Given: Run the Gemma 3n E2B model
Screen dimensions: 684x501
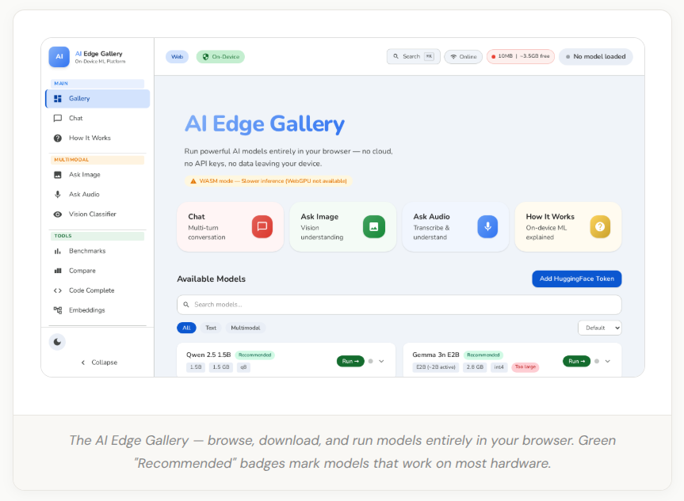Looking at the screenshot, I should (x=576, y=361).
